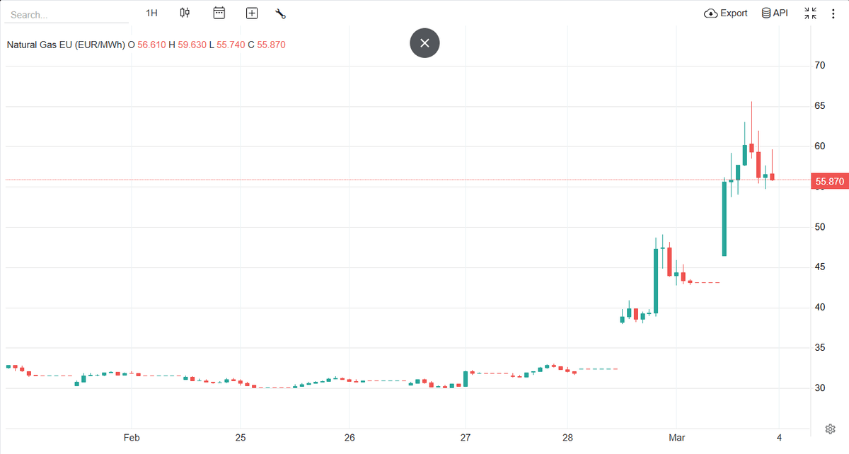
Task: Click the 40 level on price axis
Action: coord(821,308)
